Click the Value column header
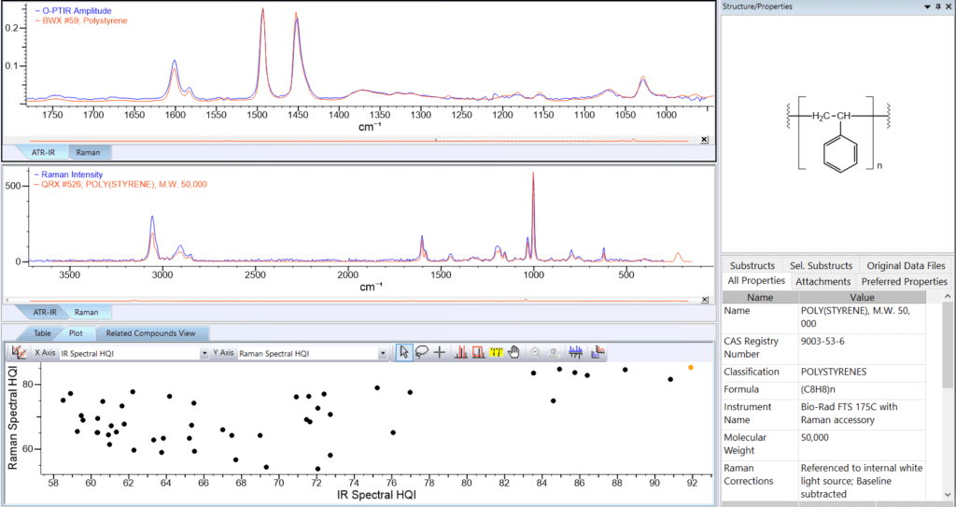Image resolution: width=956 pixels, height=507 pixels. (862, 297)
